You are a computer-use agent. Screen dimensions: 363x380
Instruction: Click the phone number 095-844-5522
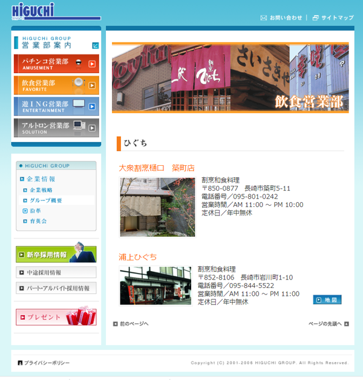point(252,286)
